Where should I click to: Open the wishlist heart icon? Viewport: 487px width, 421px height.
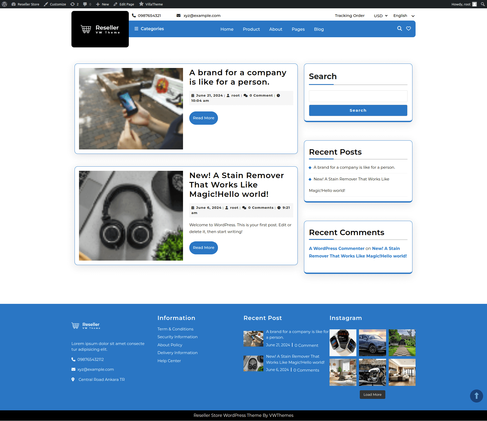[x=409, y=29]
